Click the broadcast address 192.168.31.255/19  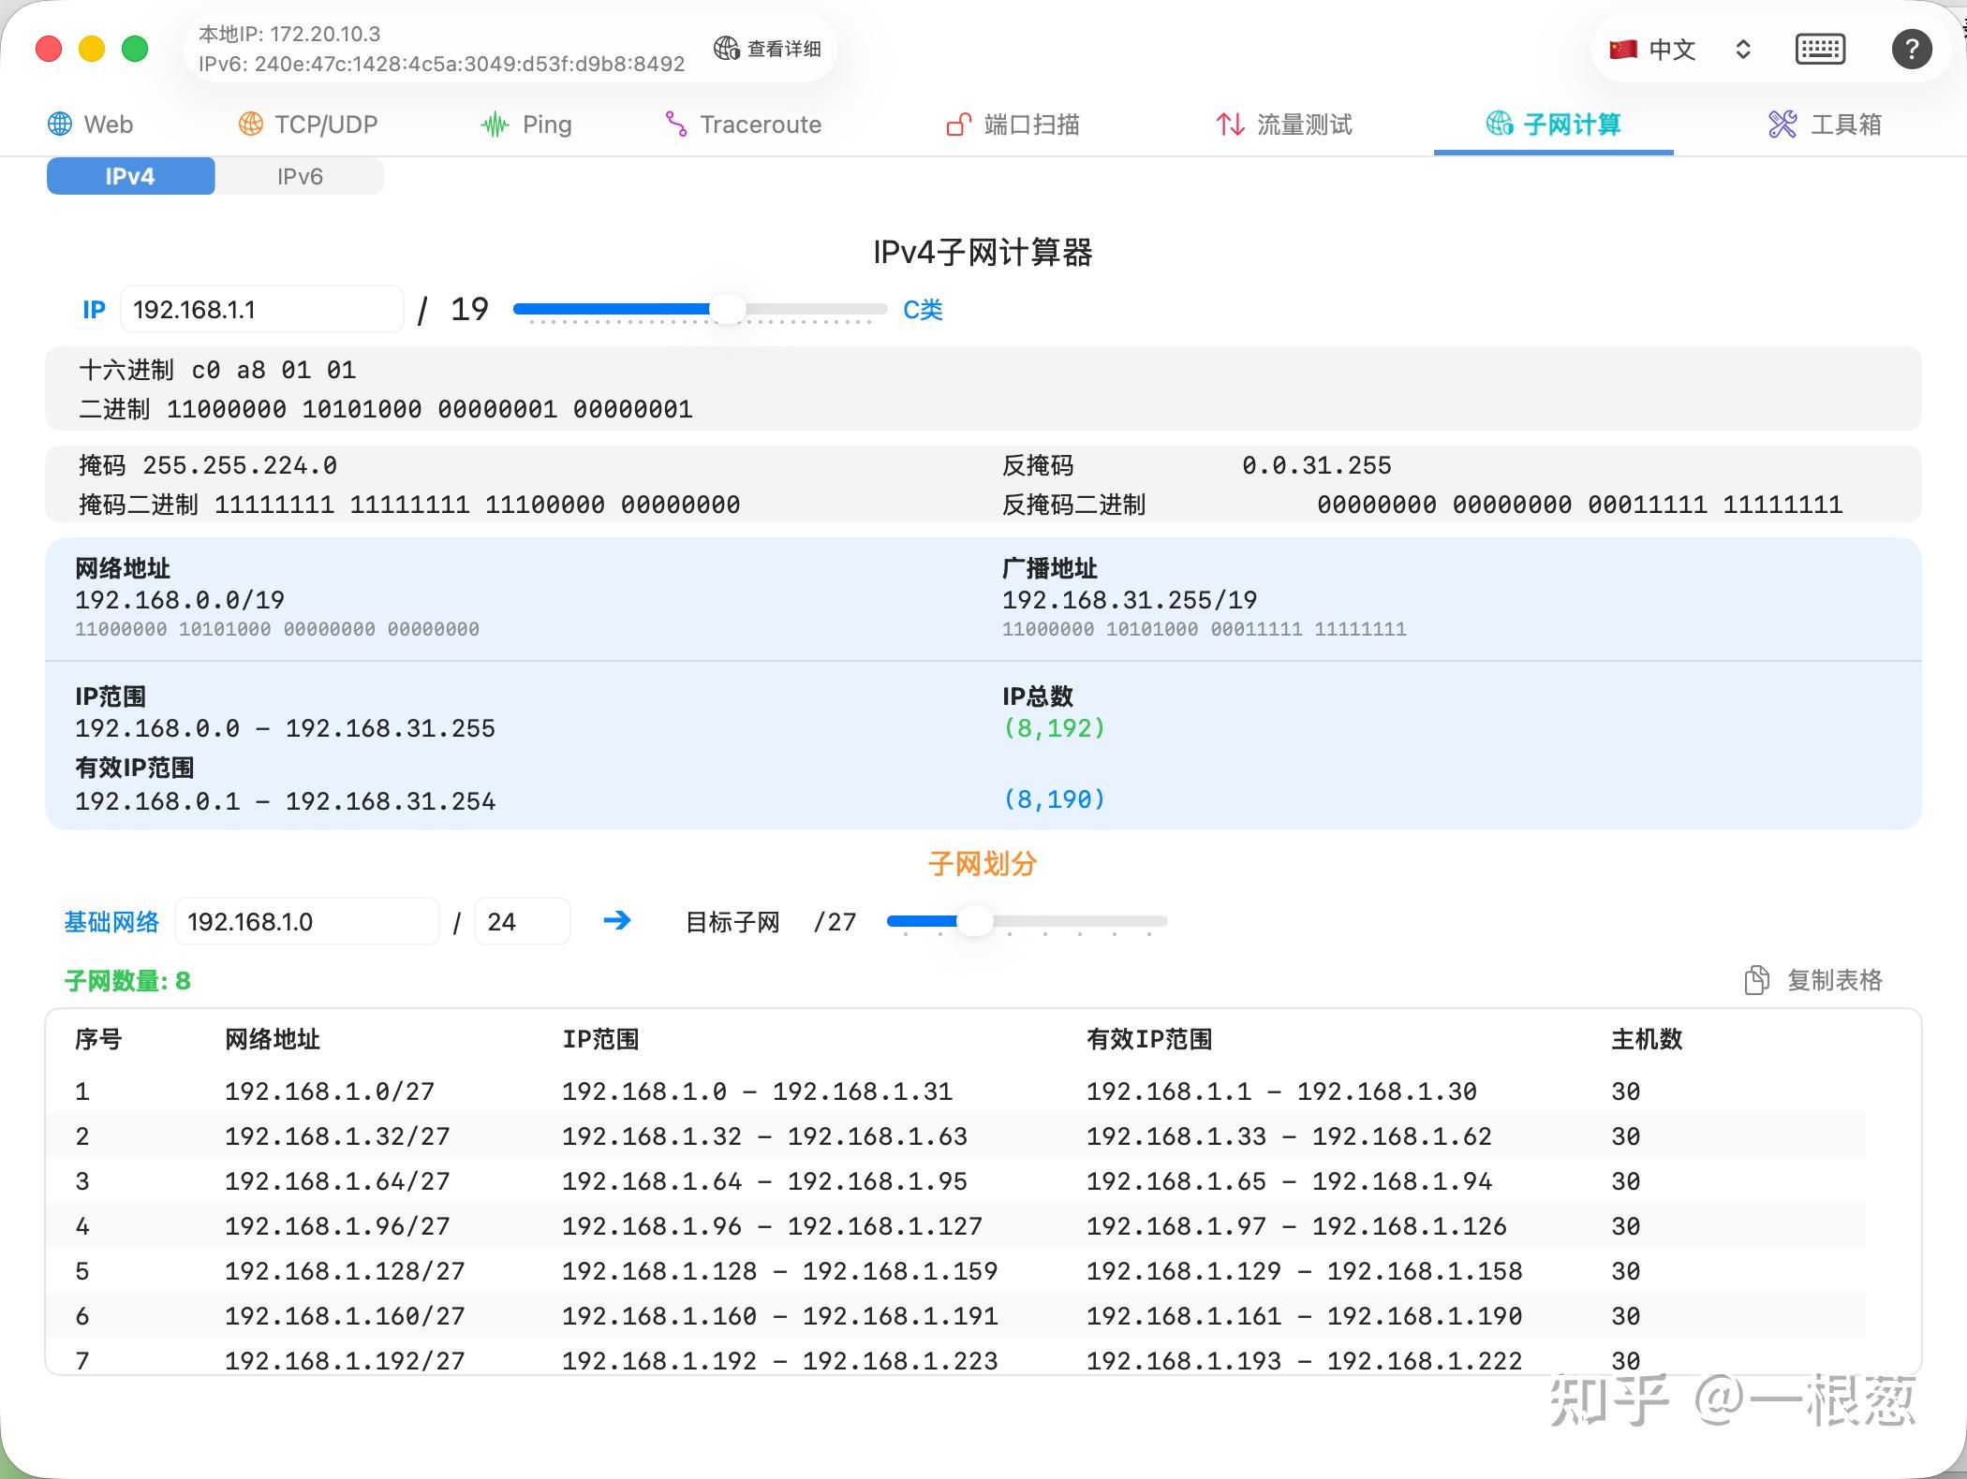coord(1130,600)
